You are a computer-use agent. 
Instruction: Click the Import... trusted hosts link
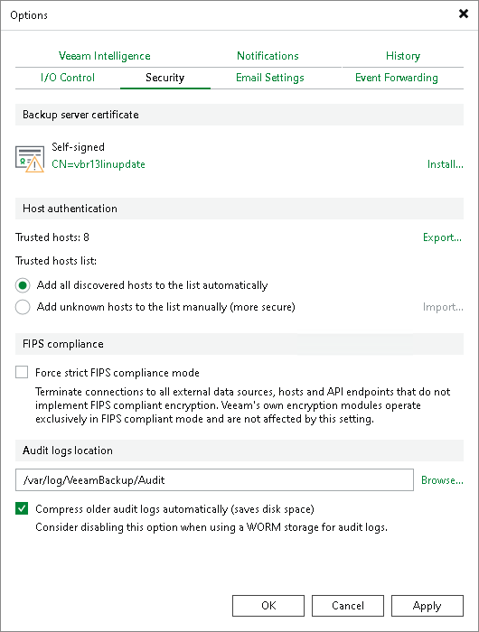click(x=443, y=307)
